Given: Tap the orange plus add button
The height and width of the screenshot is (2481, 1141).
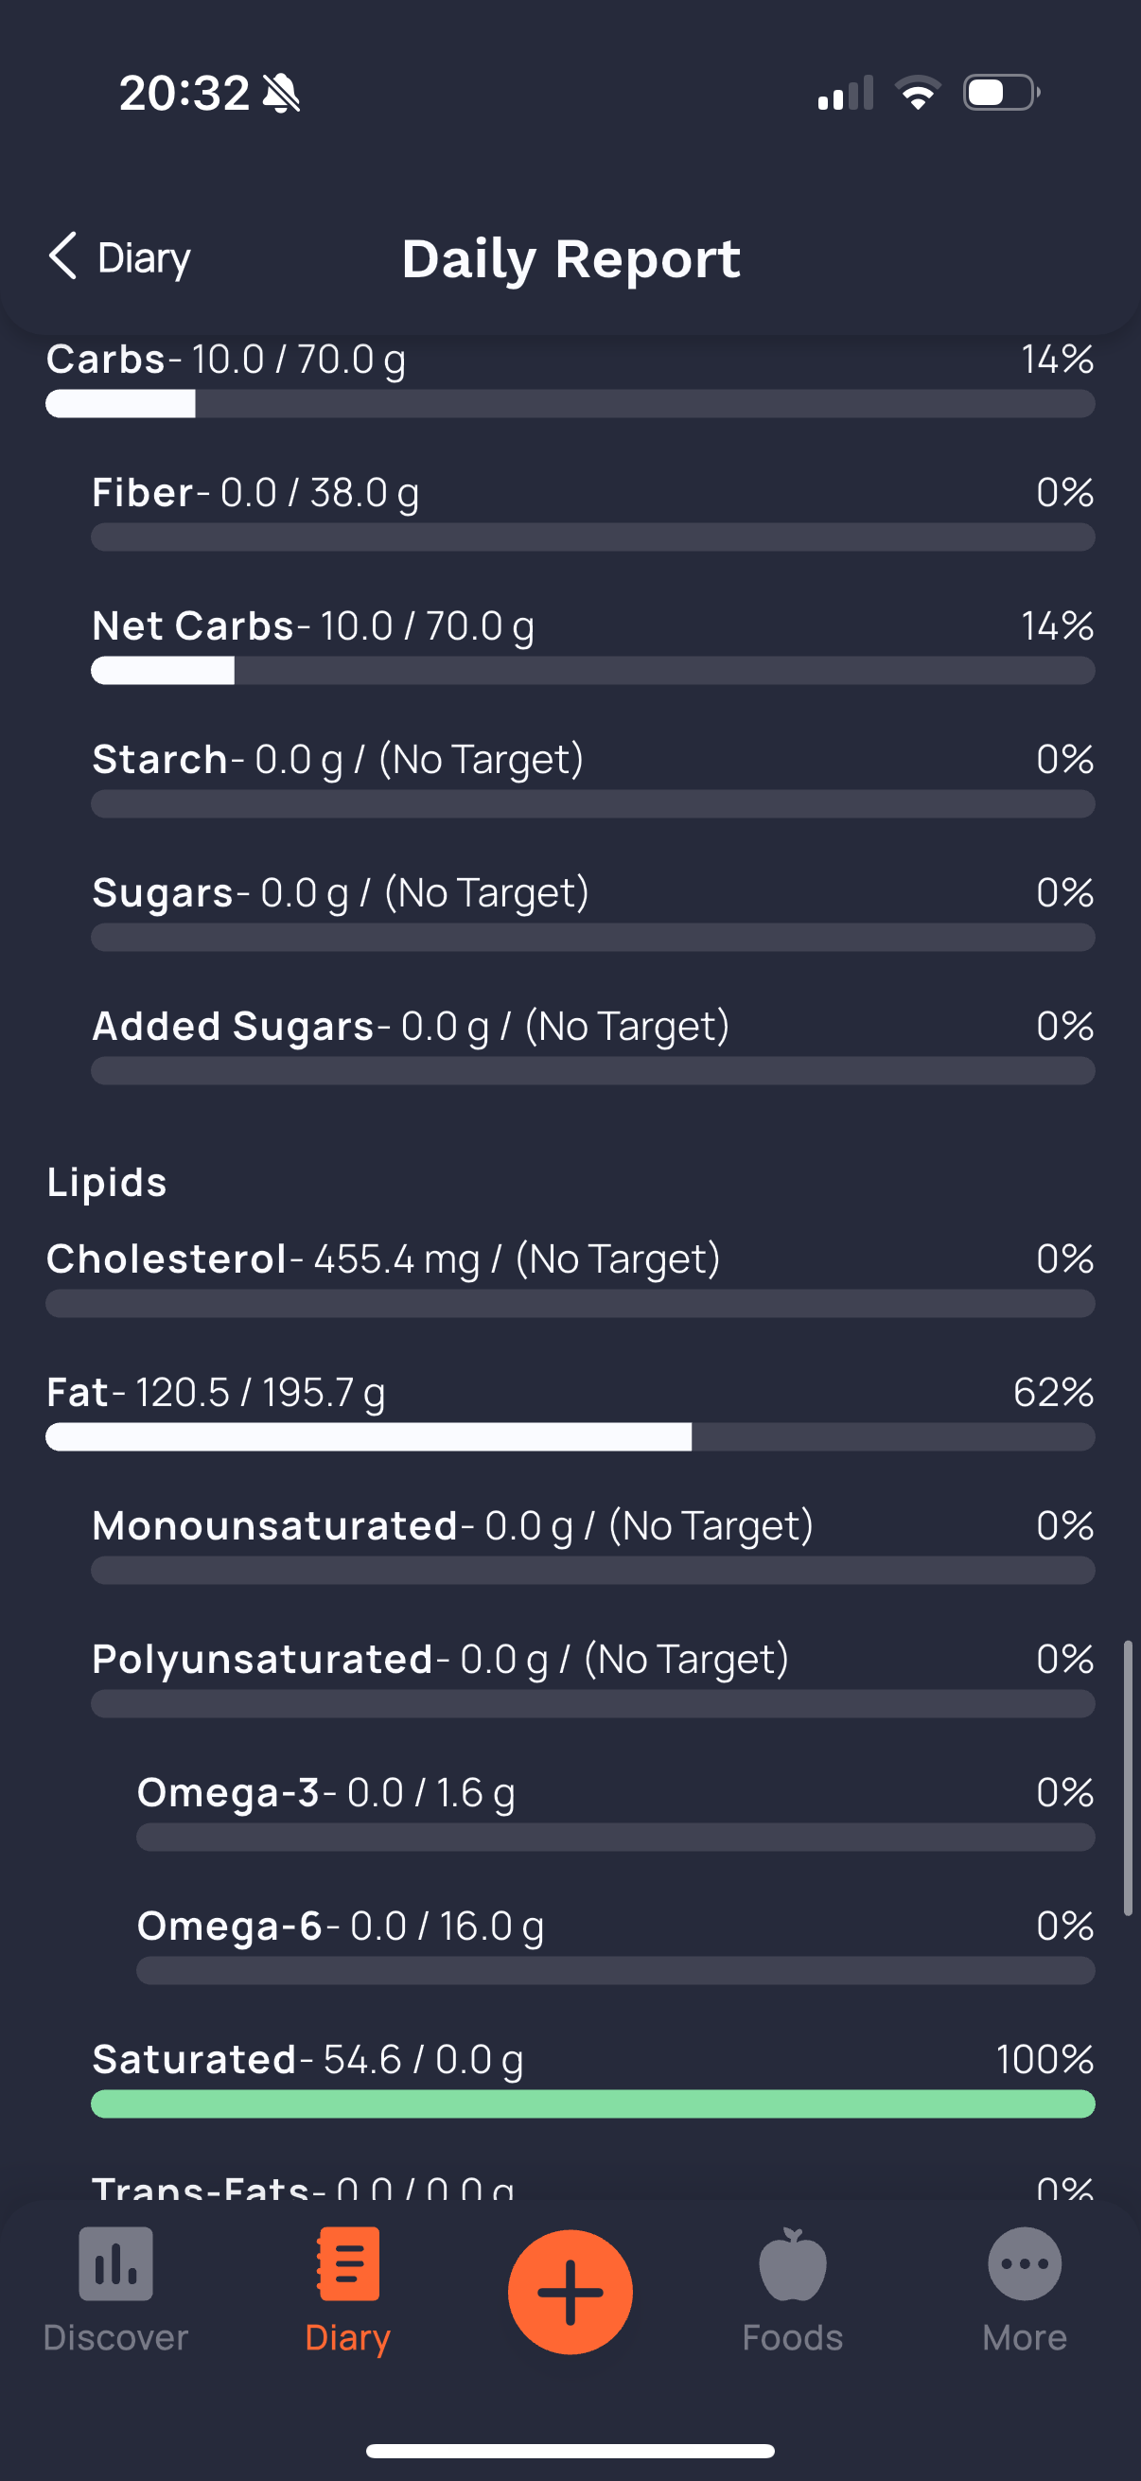Looking at the screenshot, I should click(x=570, y=2292).
